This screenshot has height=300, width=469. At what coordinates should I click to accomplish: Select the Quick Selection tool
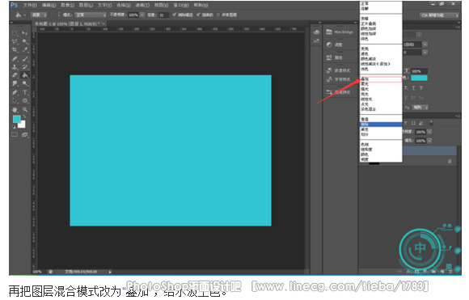(25, 41)
